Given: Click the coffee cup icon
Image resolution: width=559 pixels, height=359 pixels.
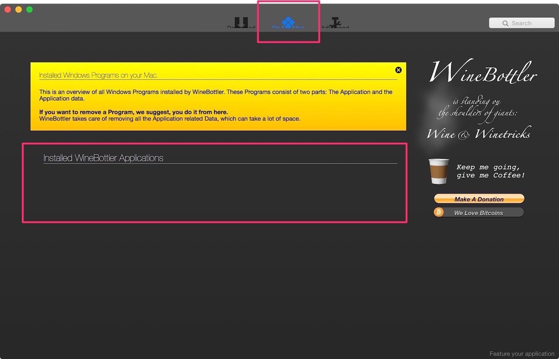Looking at the screenshot, I should coord(438,171).
